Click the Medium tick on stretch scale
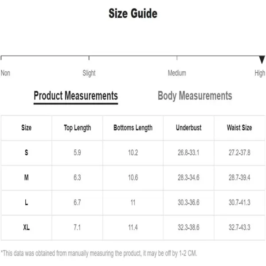Viewport: 266px width, 266px height. point(177,58)
